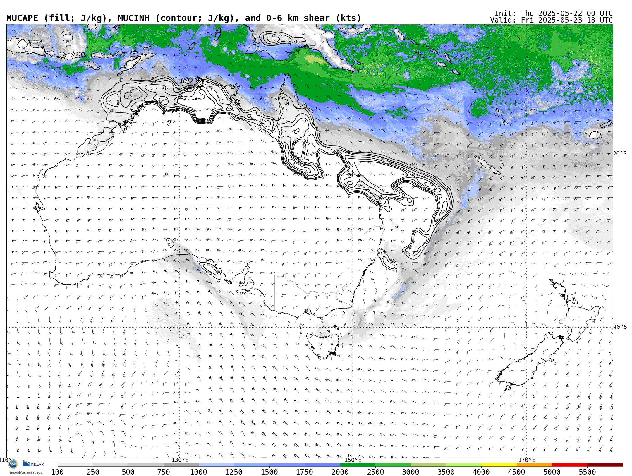This screenshot has height=476, width=632.
Task: Click the colorbar value 250
Action: (x=93, y=472)
